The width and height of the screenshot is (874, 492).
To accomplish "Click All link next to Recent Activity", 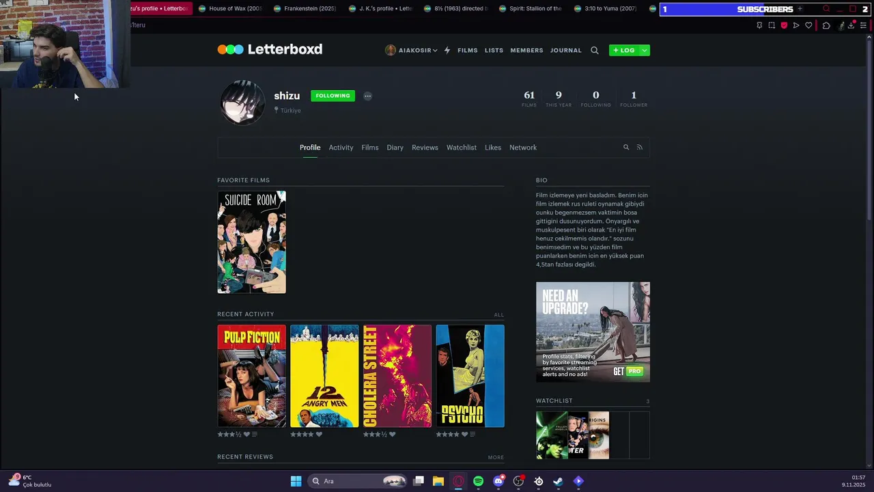I will coord(499,315).
